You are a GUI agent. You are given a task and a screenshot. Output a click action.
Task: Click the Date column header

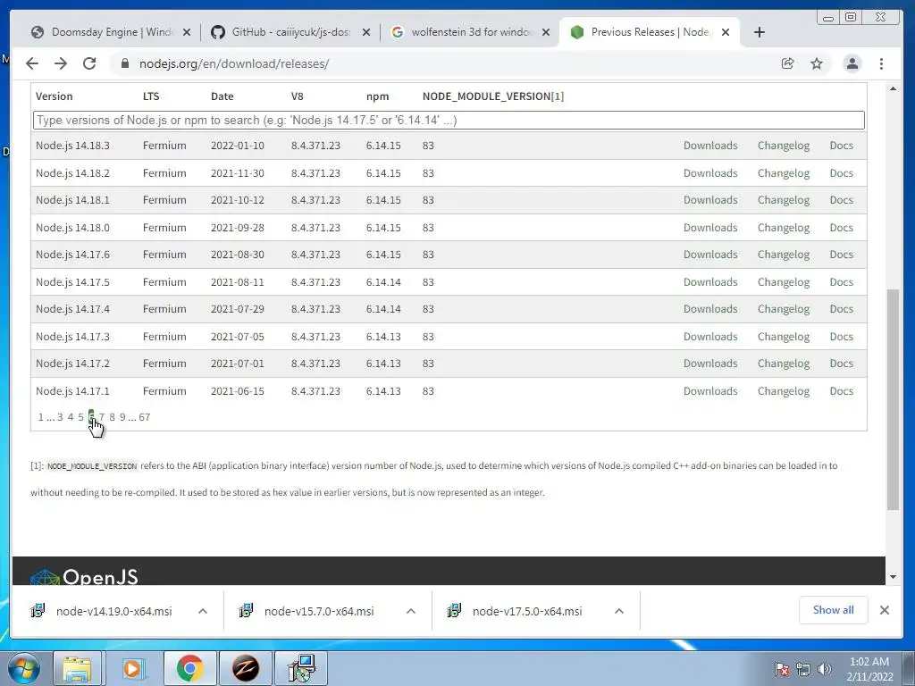222,96
